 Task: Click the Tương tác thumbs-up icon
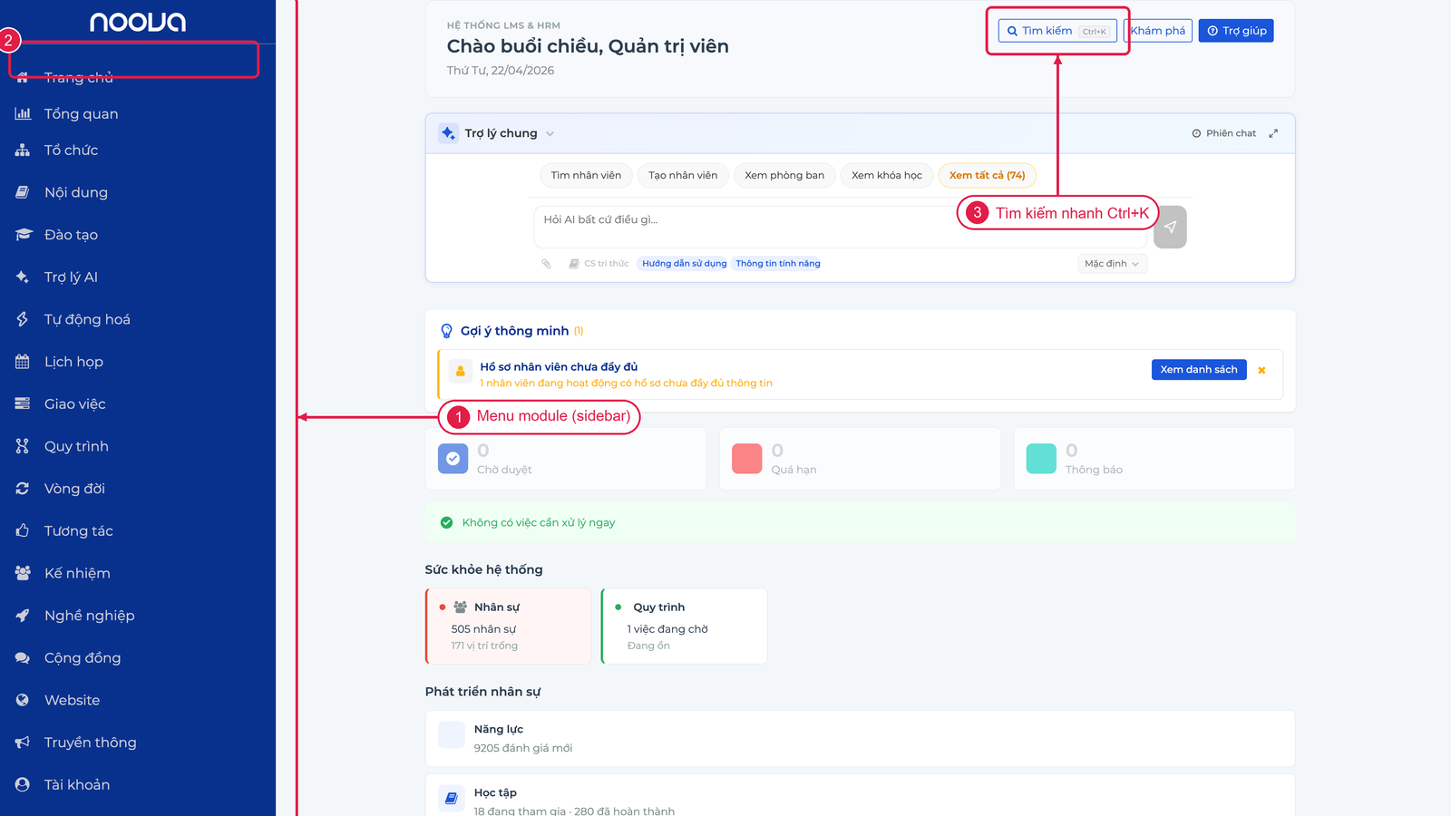pyautogui.click(x=23, y=530)
